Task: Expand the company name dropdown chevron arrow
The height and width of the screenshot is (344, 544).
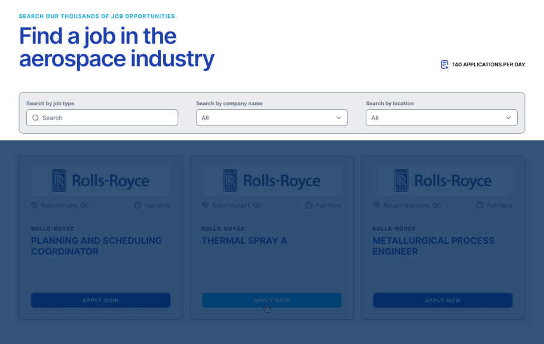Action: [339, 118]
